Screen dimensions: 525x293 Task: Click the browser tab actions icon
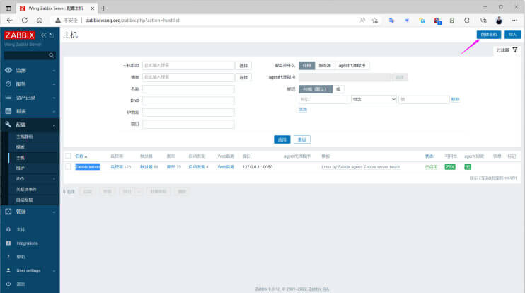coord(8,8)
